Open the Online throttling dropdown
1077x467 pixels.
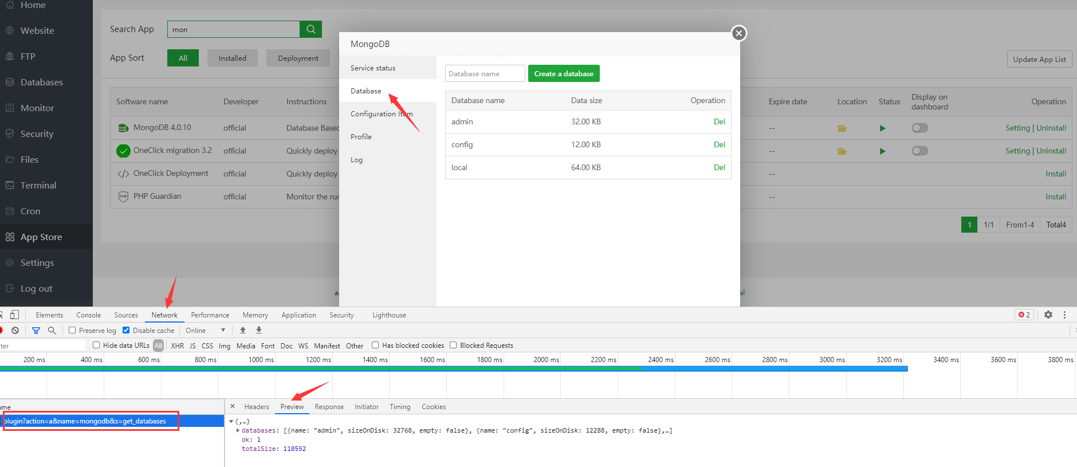(205, 331)
